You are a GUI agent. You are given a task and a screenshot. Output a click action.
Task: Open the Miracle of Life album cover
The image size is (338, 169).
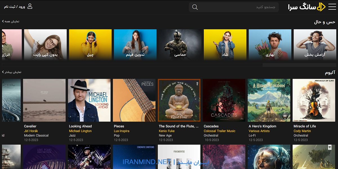pyautogui.click(x=314, y=100)
